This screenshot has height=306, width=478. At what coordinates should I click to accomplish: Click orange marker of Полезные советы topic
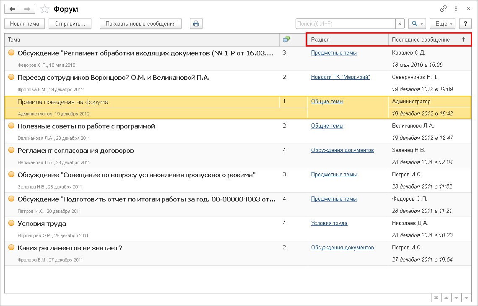11,126
